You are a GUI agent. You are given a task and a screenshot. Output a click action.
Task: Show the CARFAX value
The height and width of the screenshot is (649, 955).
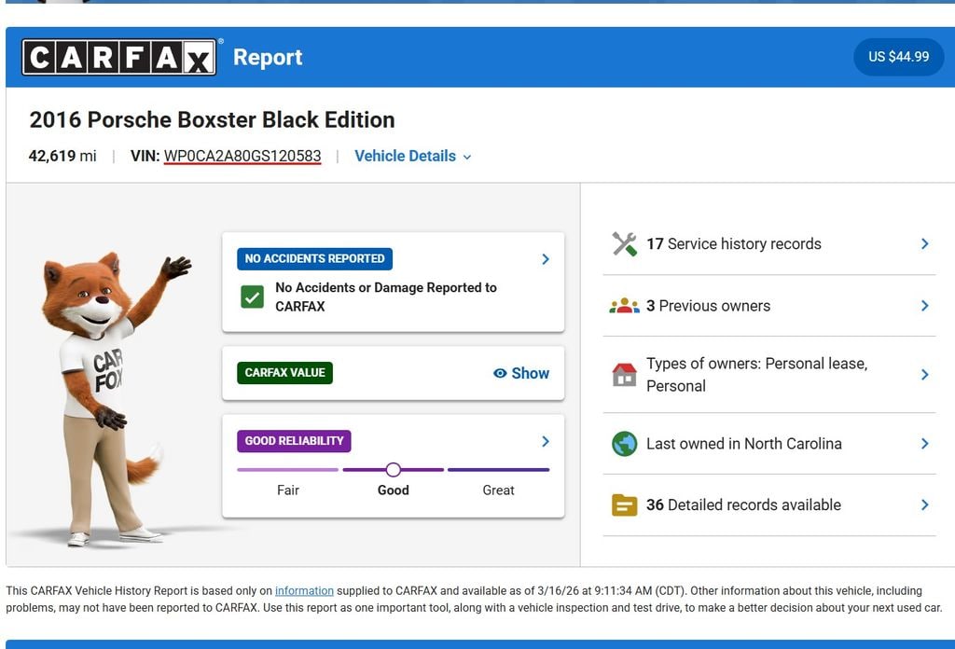[521, 373]
